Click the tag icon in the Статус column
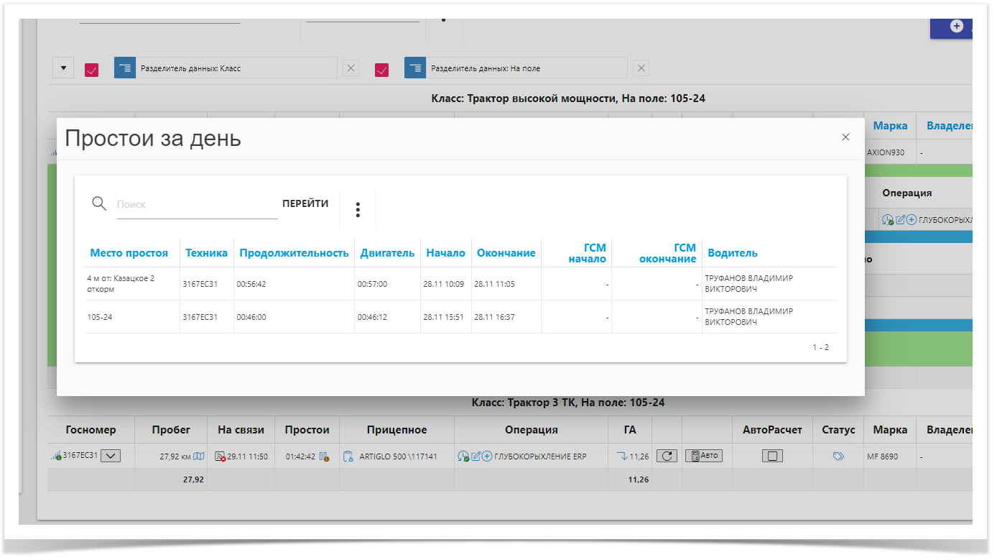 (x=838, y=456)
